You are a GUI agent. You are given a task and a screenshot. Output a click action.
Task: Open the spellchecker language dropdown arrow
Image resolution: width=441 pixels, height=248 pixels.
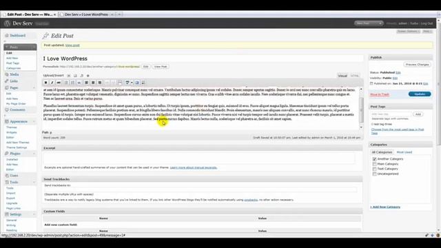(132, 83)
